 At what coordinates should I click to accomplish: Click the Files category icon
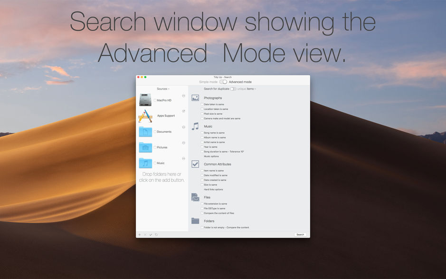[195, 197]
